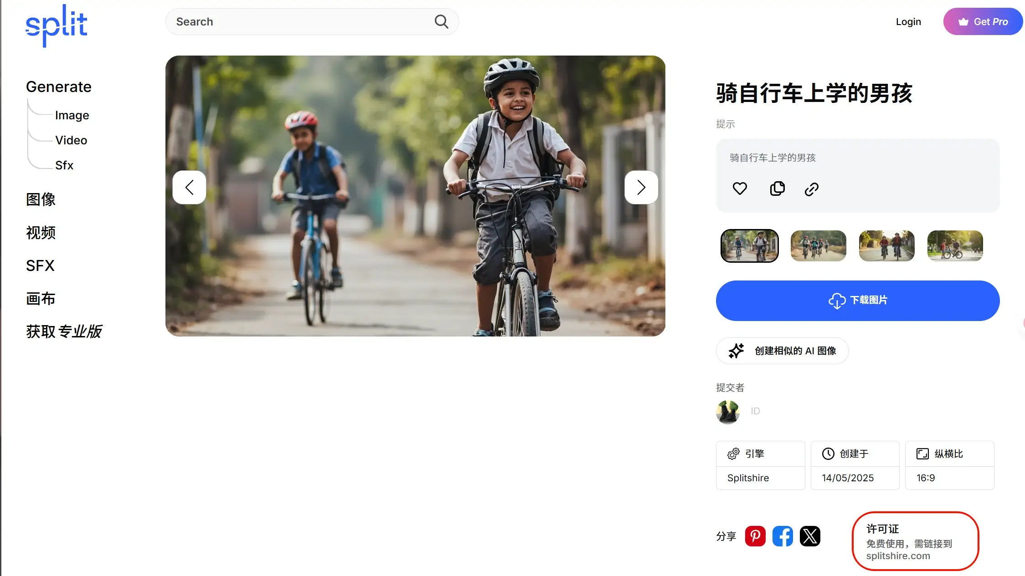Click the 下载图片 download button
This screenshot has height=576, width=1025.
coord(858,301)
